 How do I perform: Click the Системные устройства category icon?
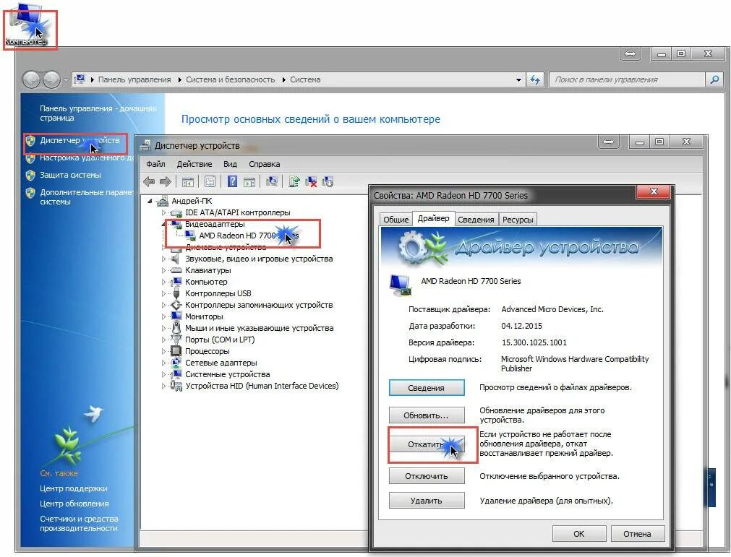pyautogui.click(x=176, y=374)
